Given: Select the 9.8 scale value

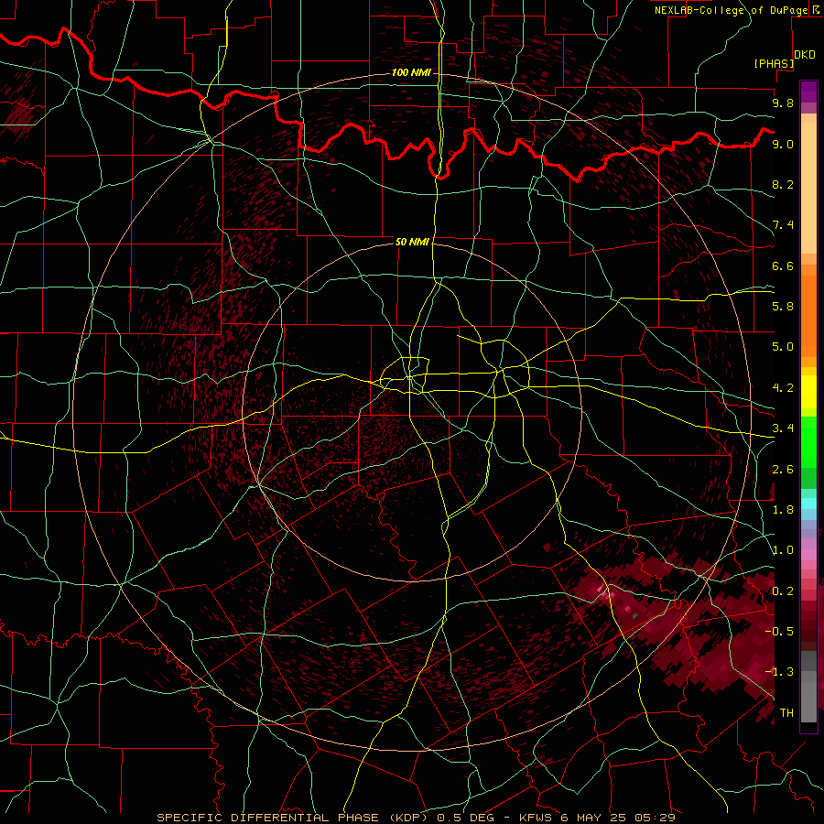Looking at the screenshot, I should tap(783, 103).
